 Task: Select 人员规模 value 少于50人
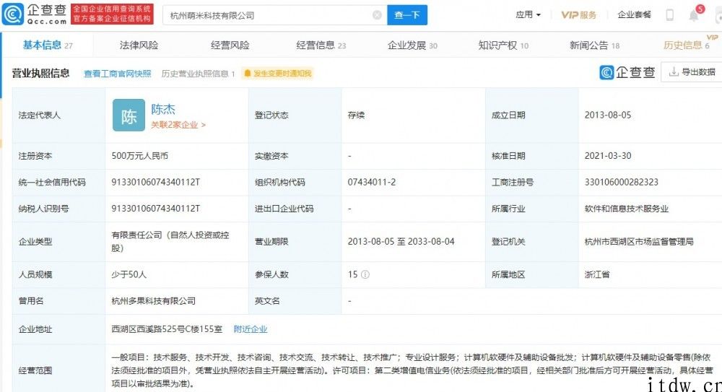pos(129,274)
